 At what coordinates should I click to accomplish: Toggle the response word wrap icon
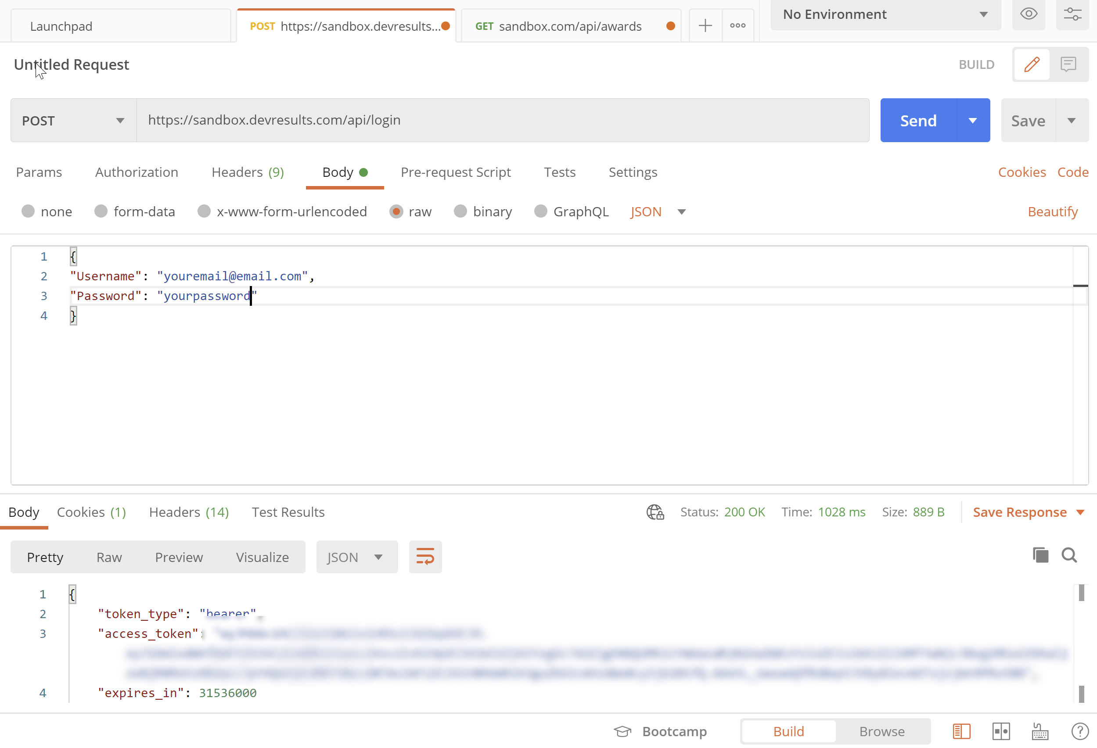pyautogui.click(x=425, y=557)
